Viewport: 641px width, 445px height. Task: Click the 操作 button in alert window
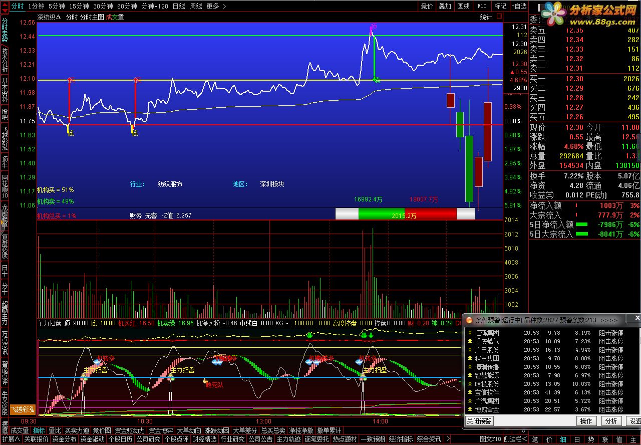point(586,421)
